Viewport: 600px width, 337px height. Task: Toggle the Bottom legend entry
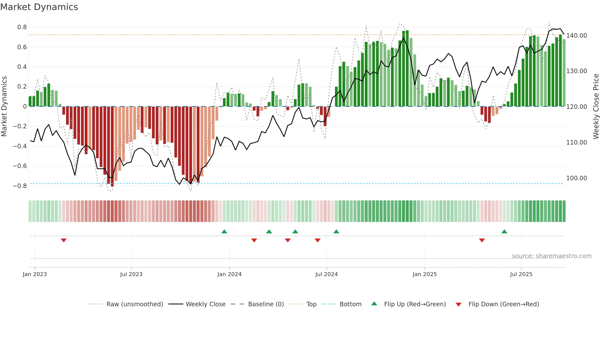point(342,304)
